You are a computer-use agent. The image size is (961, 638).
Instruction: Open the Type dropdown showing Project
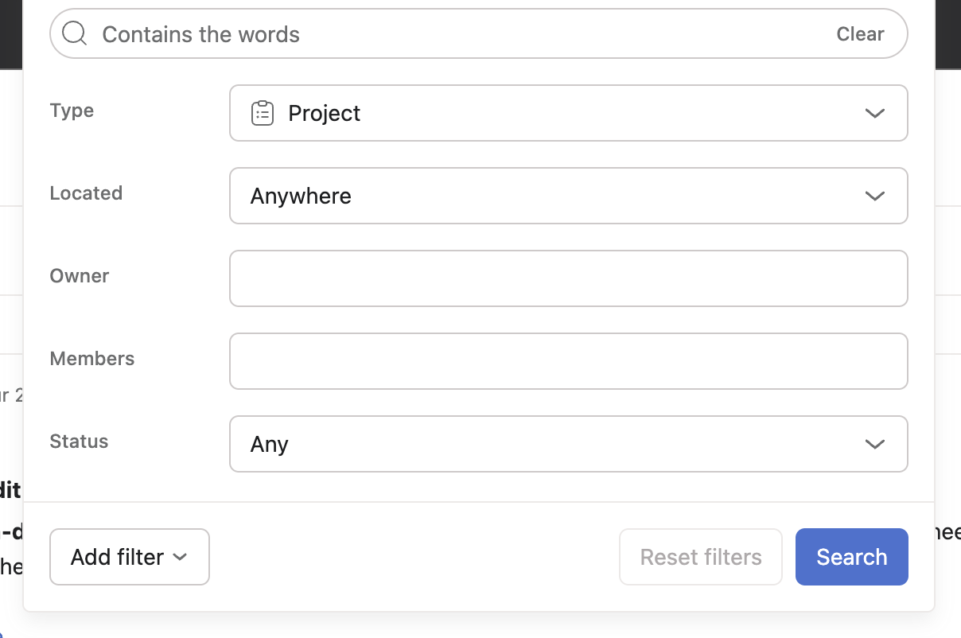pyautogui.click(x=568, y=113)
